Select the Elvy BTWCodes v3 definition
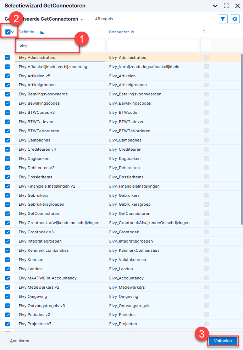Screen dimensions: 243x350 point(37,112)
